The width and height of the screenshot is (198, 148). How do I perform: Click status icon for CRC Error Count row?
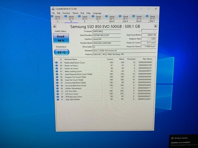[x=58, y=94]
